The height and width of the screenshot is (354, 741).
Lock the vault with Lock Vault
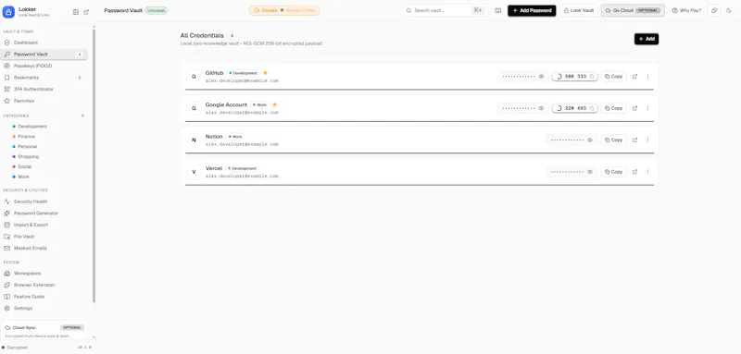click(x=579, y=10)
